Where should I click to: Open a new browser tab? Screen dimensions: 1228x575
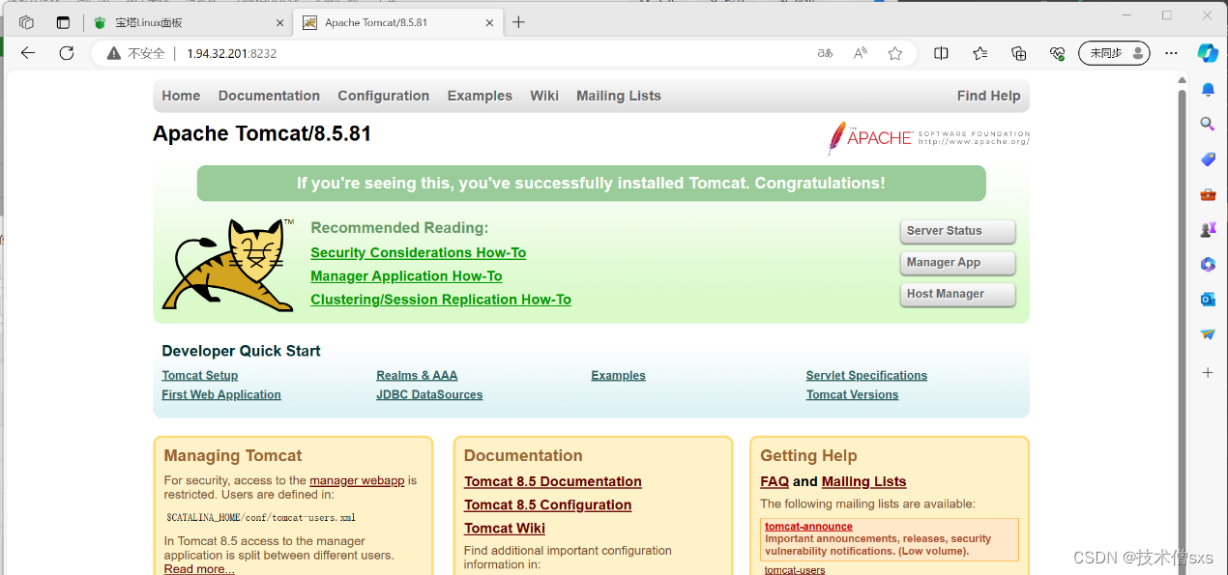518,22
